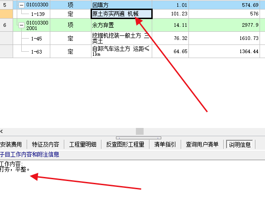Click the 挖掘机挖装一般土方 三类土 cell
The height and width of the screenshot is (211, 265).
pyautogui.click(x=121, y=38)
